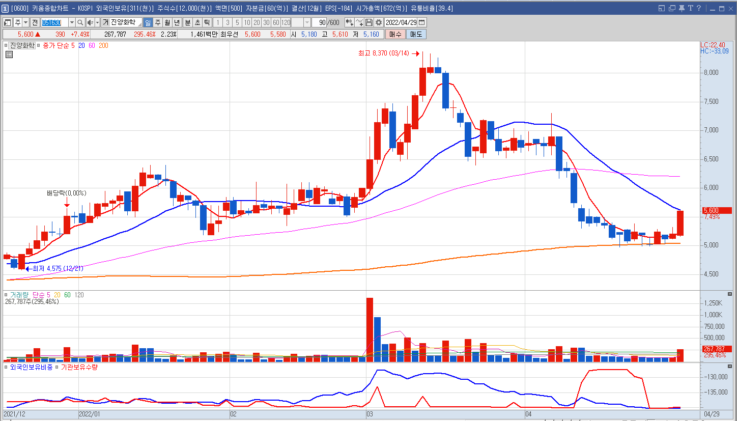
Task: Click the 200 moving average legend number
Action: pyautogui.click(x=103, y=45)
